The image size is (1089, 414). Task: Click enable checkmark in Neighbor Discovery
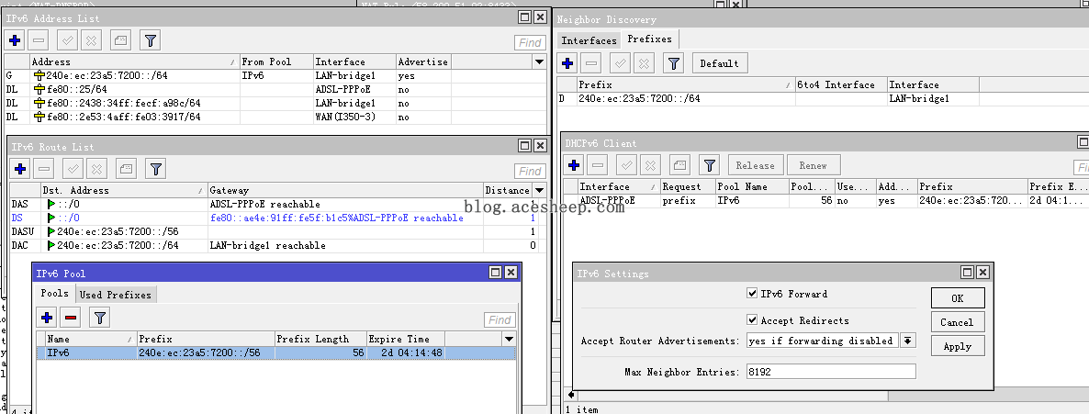pos(620,63)
